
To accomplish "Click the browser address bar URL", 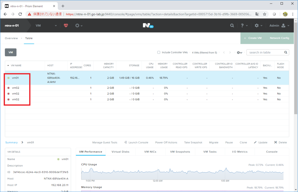I will [159, 14].
